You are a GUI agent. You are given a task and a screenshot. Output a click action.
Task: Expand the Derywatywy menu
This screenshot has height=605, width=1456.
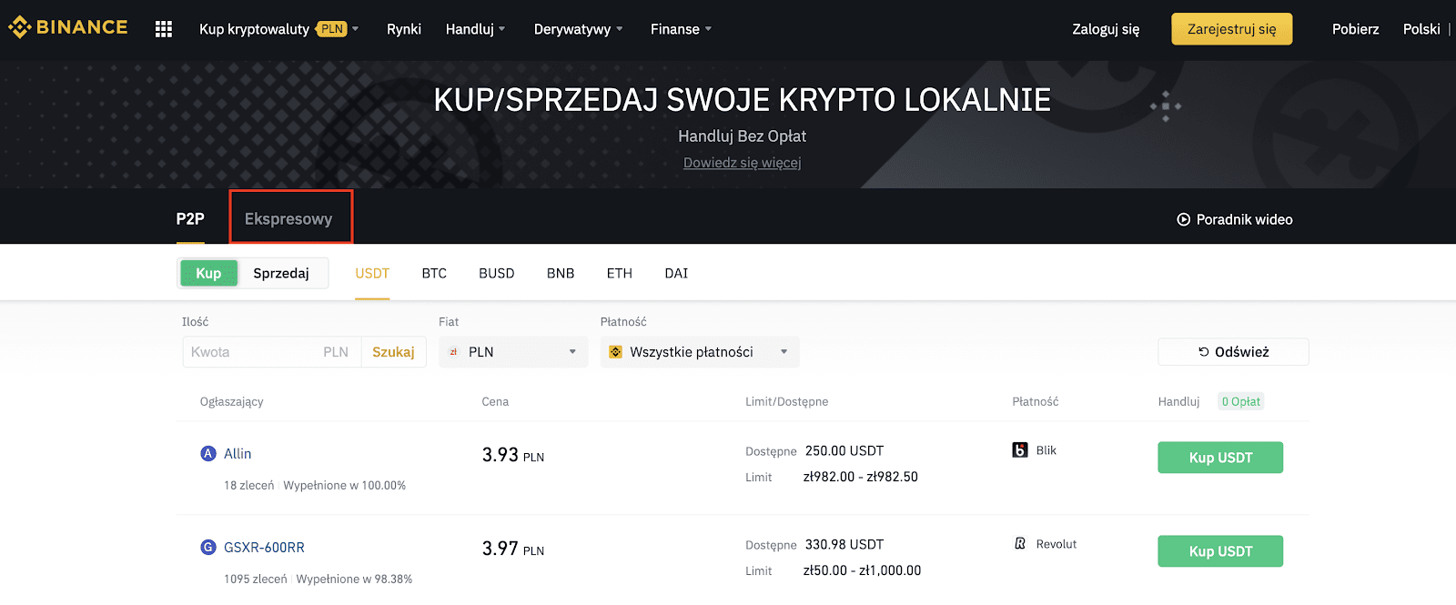(578, 29)
